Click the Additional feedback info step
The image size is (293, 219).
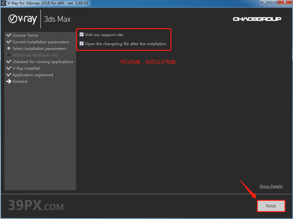click(35, 55)
